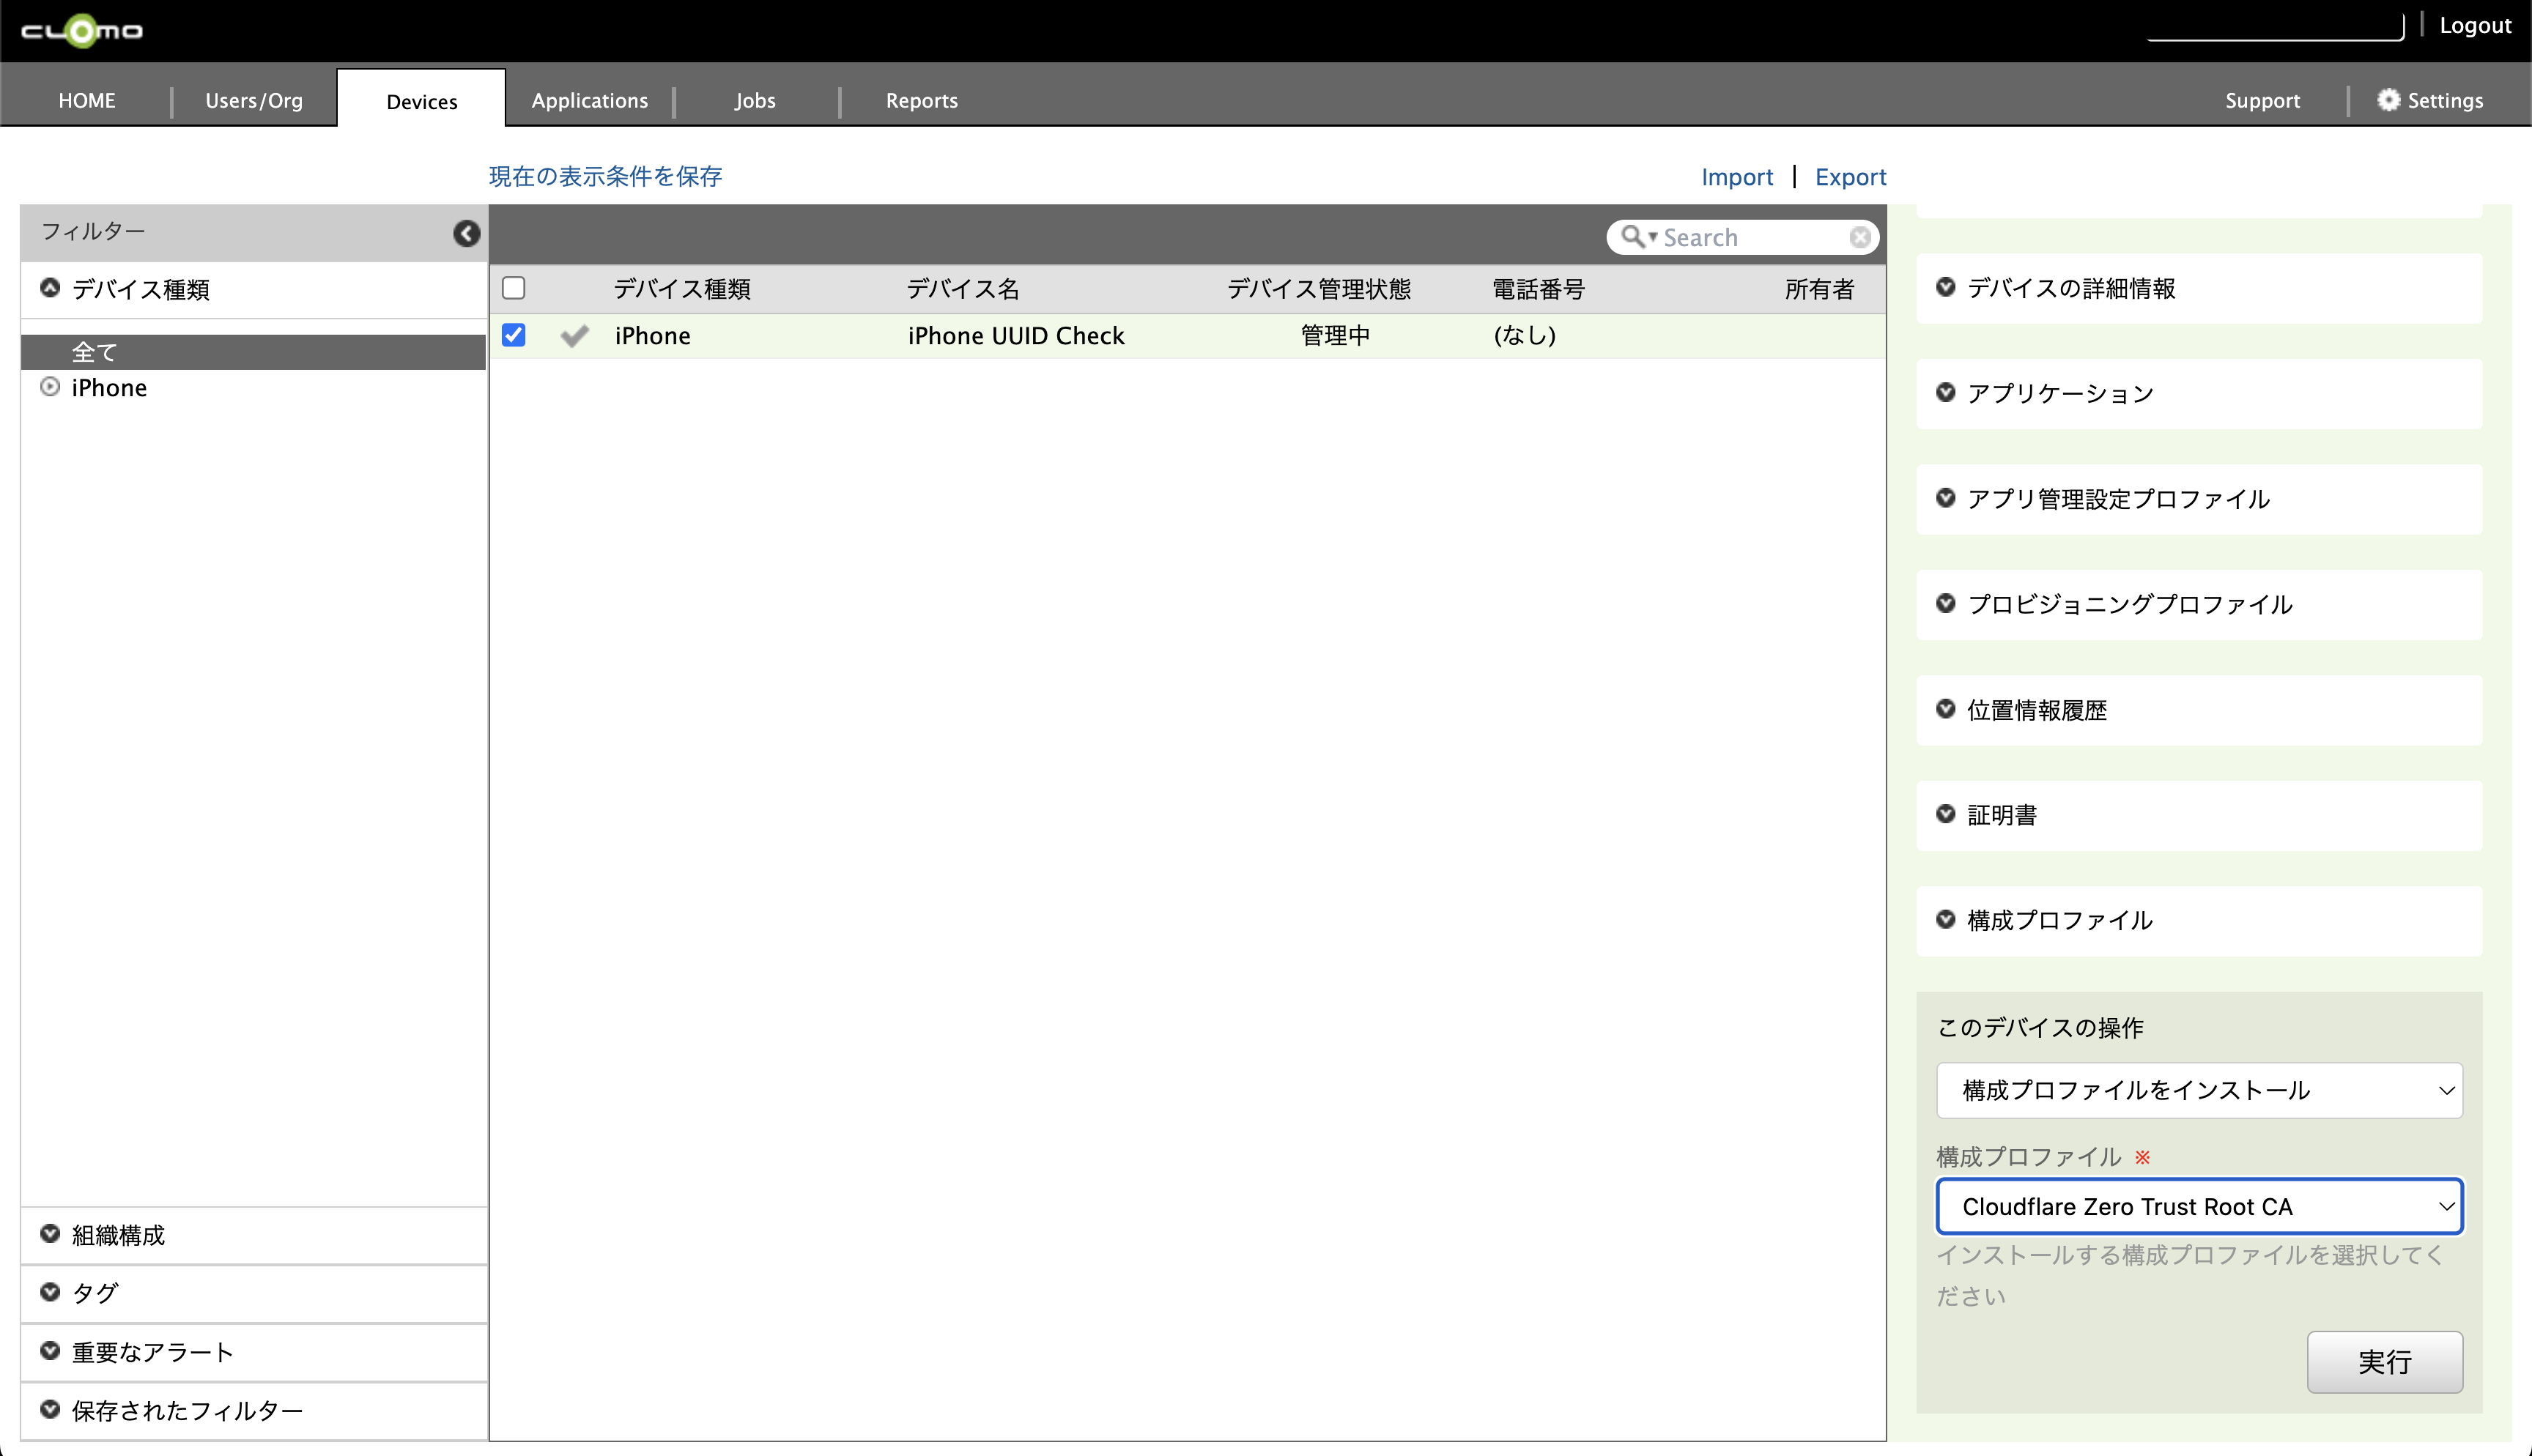Click the デバイス種類 collapse arrow icon
This screenshot has height=1456, width=2532.
[x=50, y=288]
